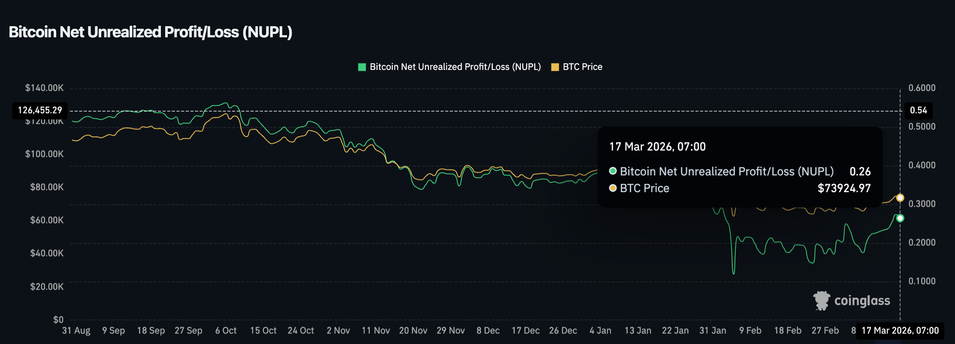Click the $100.00K left axis label

pos(44,154)
